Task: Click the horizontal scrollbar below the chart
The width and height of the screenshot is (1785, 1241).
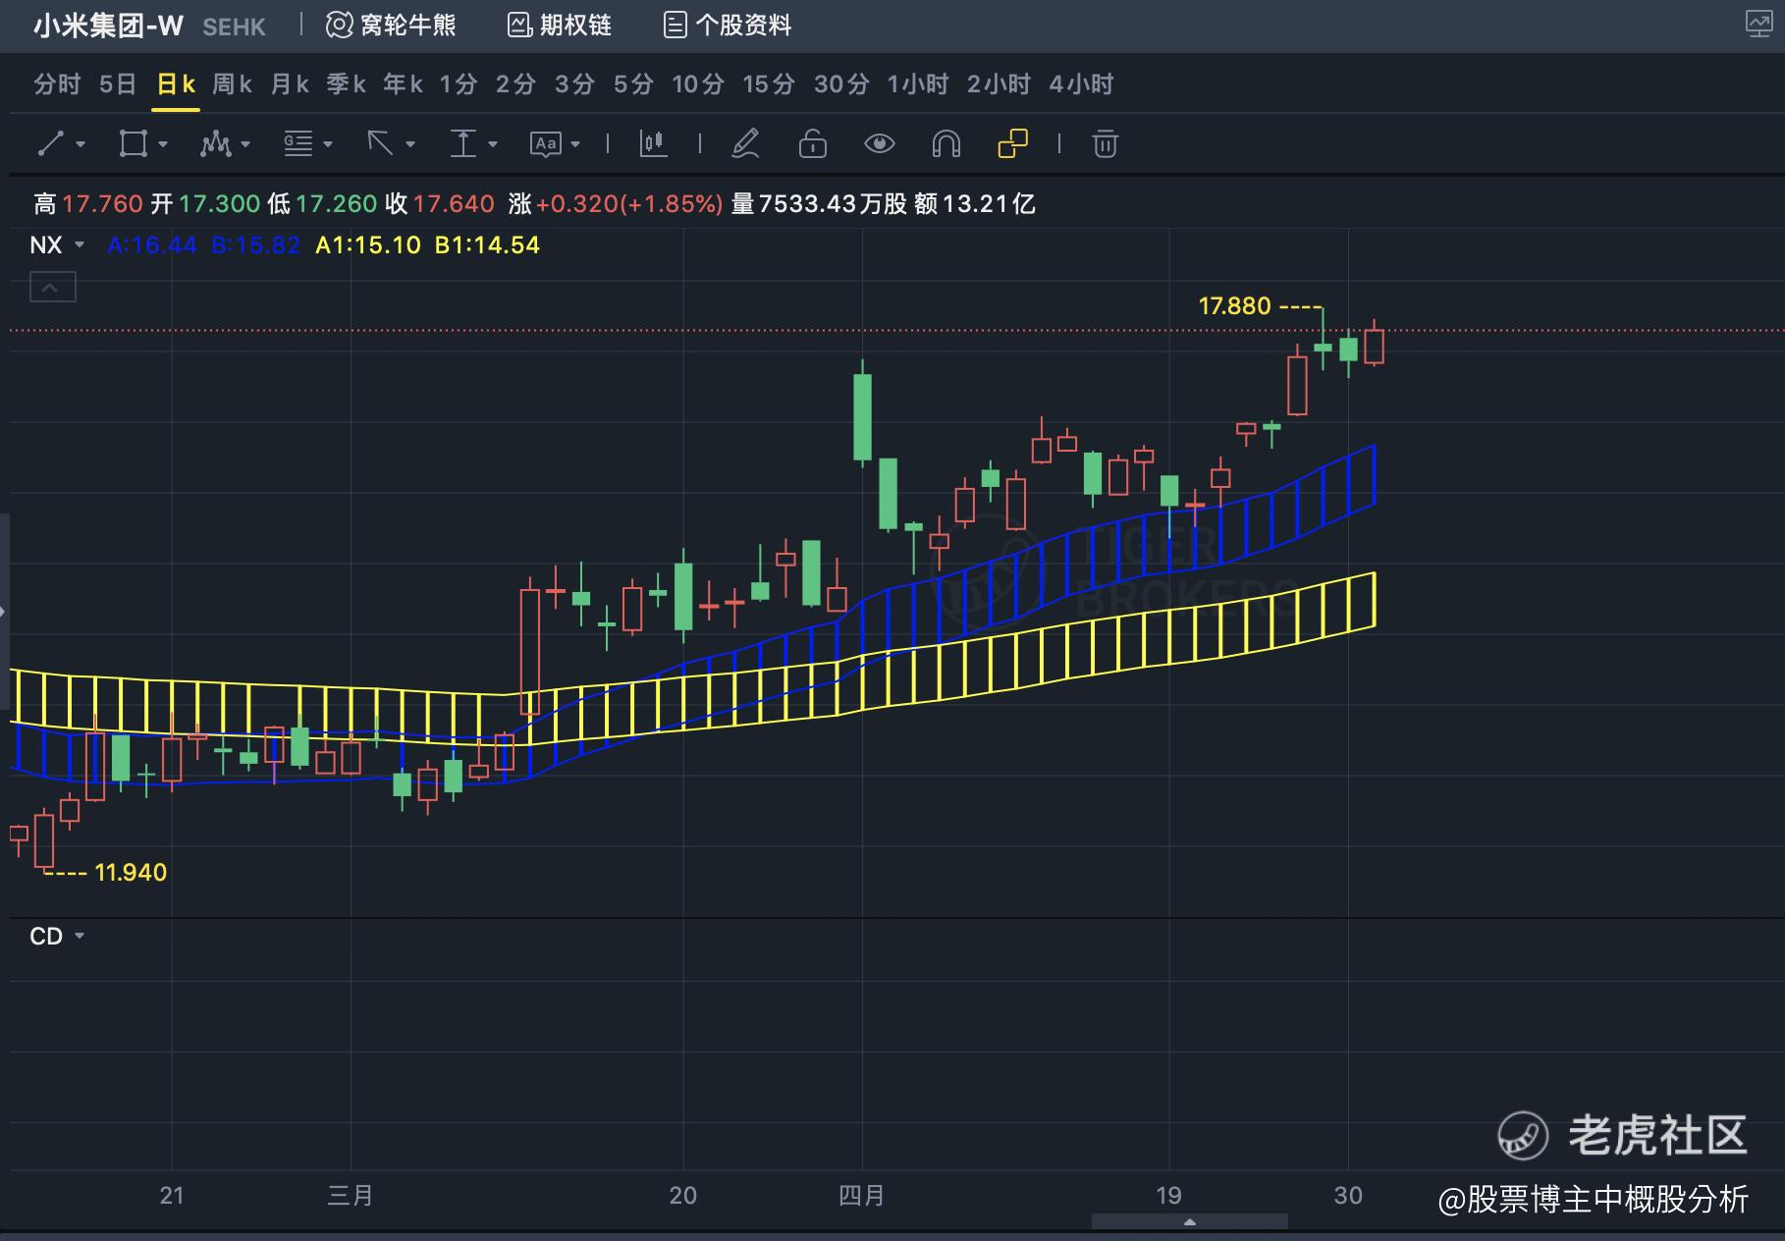Action: (x=1192, y=1222)
